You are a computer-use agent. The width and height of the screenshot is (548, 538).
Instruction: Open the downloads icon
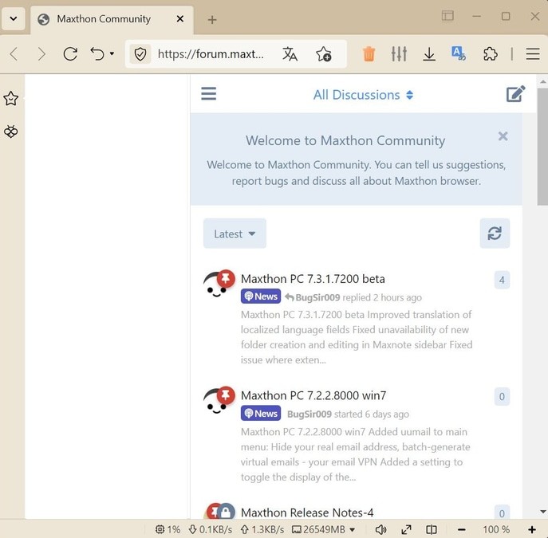pos(429,54)
